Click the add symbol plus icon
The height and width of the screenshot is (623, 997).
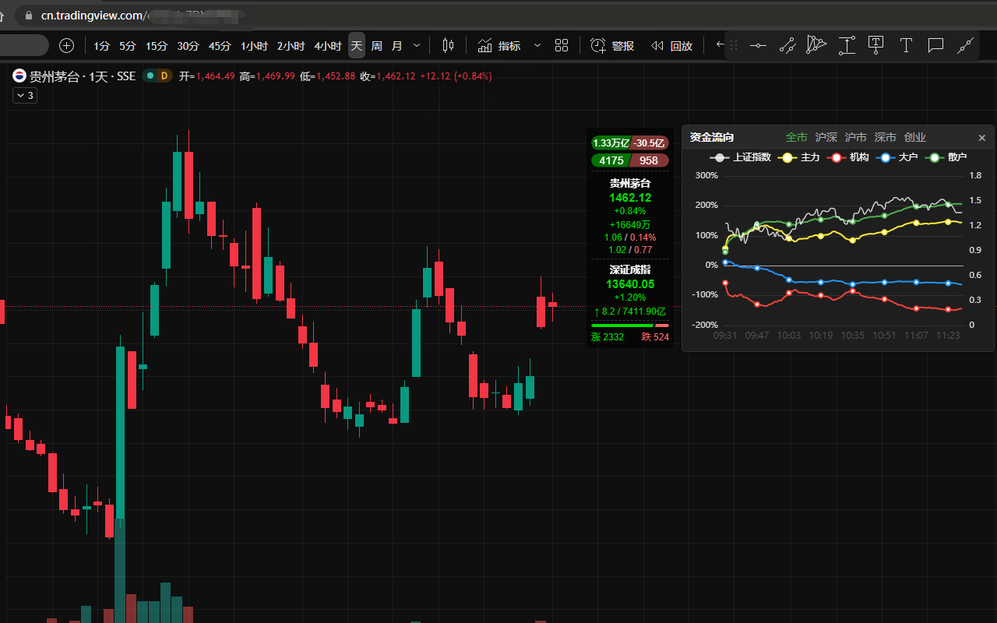pos(67,46)
